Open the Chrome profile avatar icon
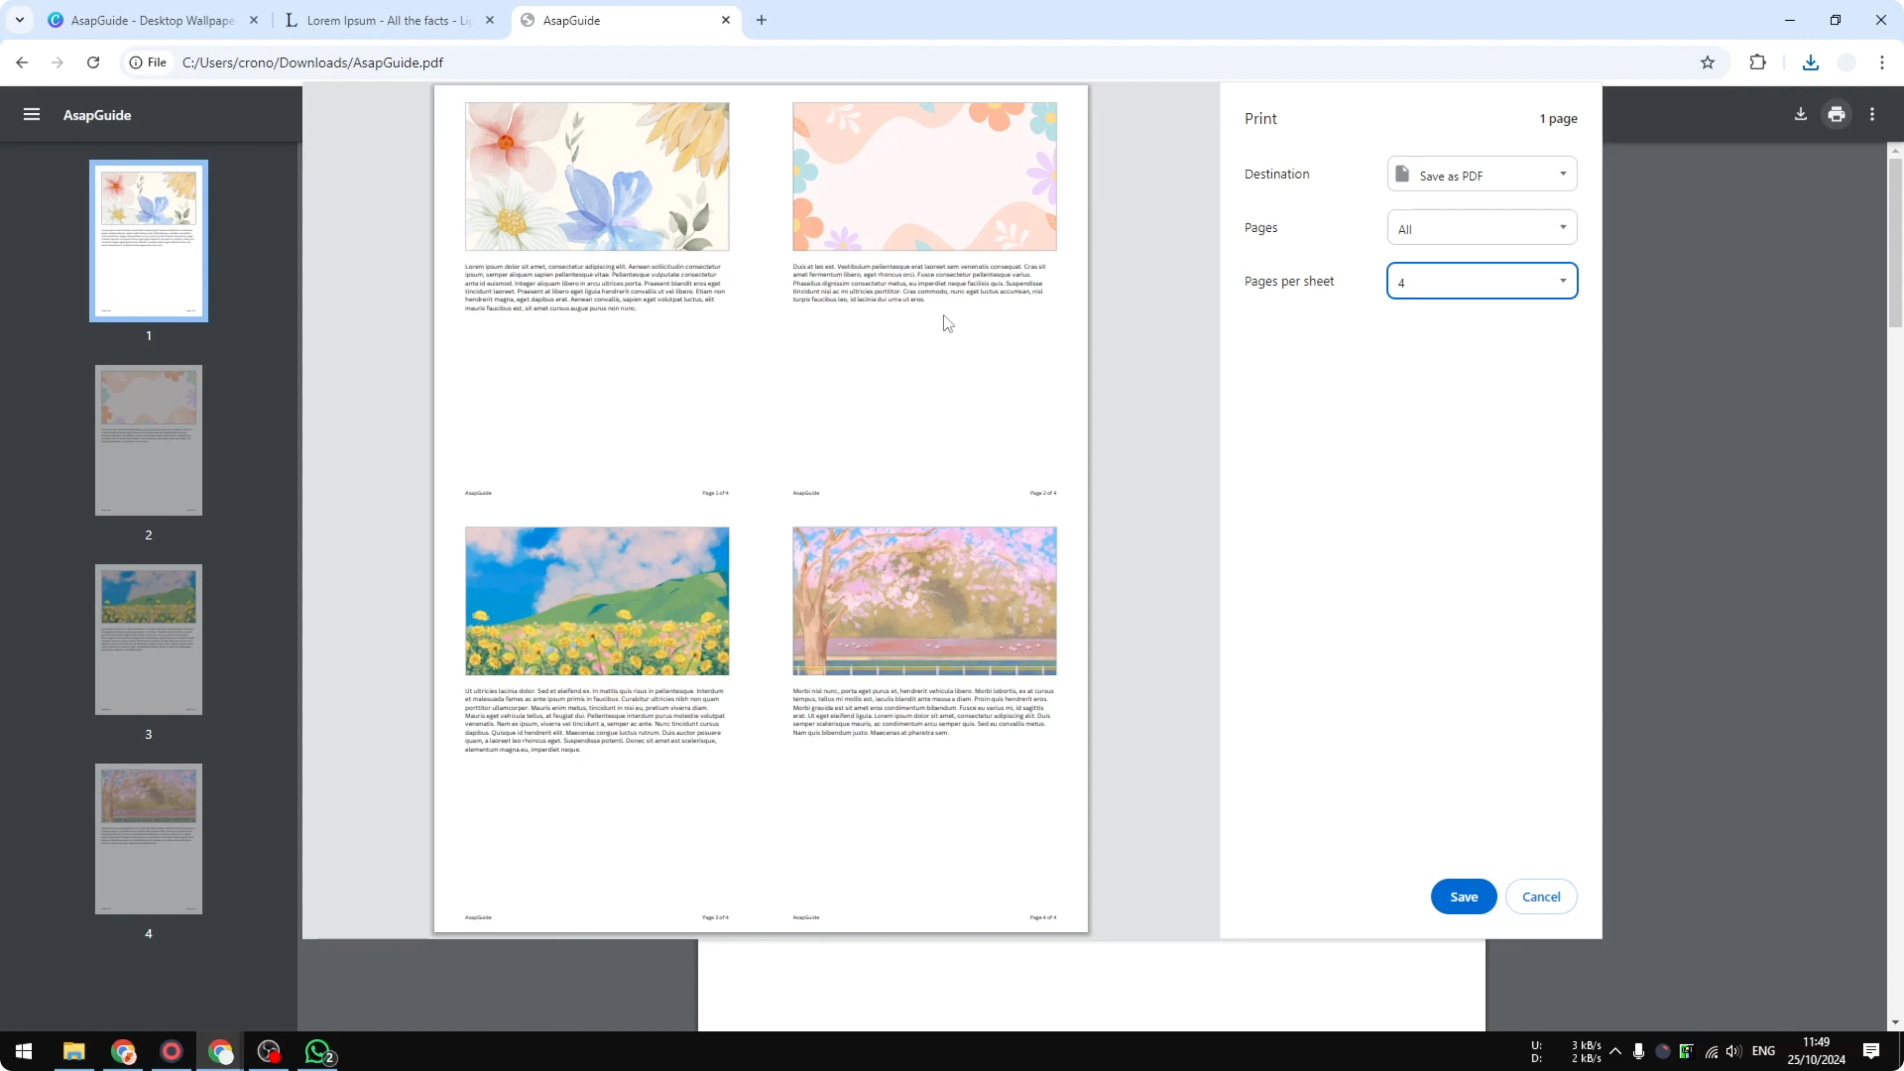1904x1071 pixels. (x=1846, y=62)
